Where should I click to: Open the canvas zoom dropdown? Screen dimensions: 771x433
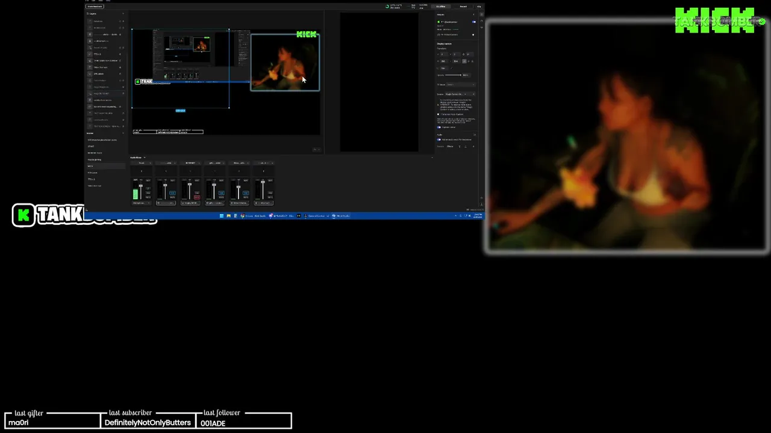[316, 149]
